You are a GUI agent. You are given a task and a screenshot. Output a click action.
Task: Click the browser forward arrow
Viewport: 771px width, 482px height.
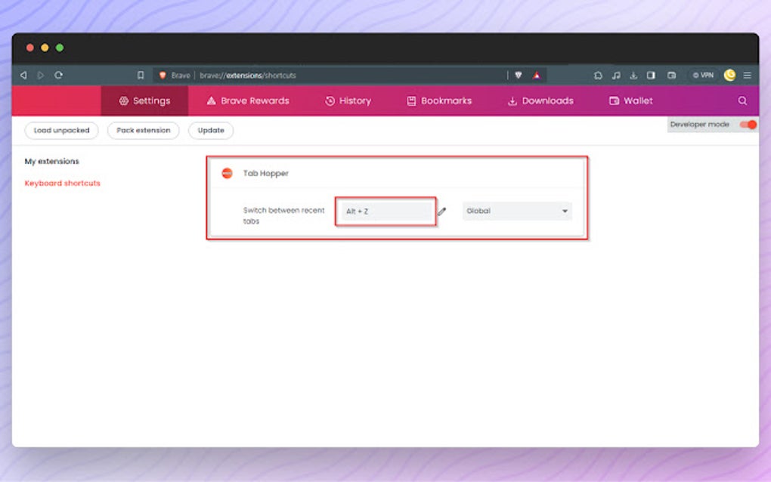41,76
